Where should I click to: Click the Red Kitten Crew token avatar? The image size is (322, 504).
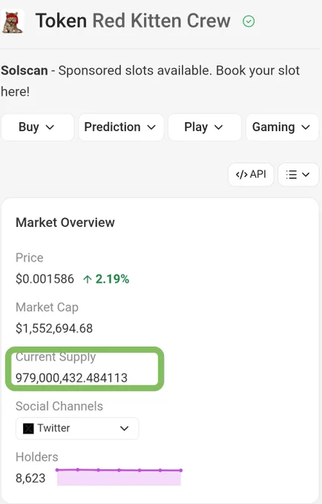pyautogui.click(x=12, y=21)
